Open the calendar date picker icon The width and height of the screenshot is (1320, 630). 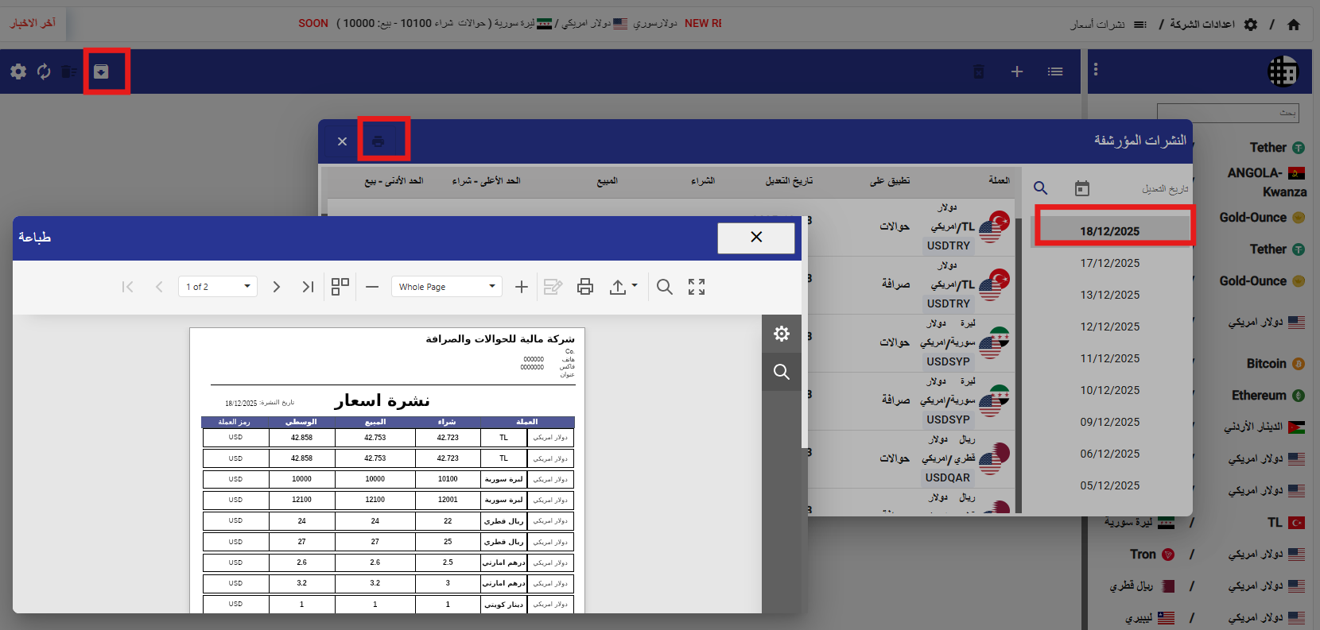coord(1081,188)
